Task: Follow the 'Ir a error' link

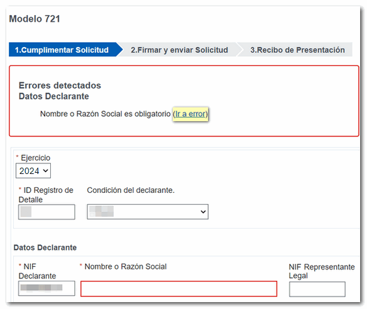Action: tap(190, 114)
